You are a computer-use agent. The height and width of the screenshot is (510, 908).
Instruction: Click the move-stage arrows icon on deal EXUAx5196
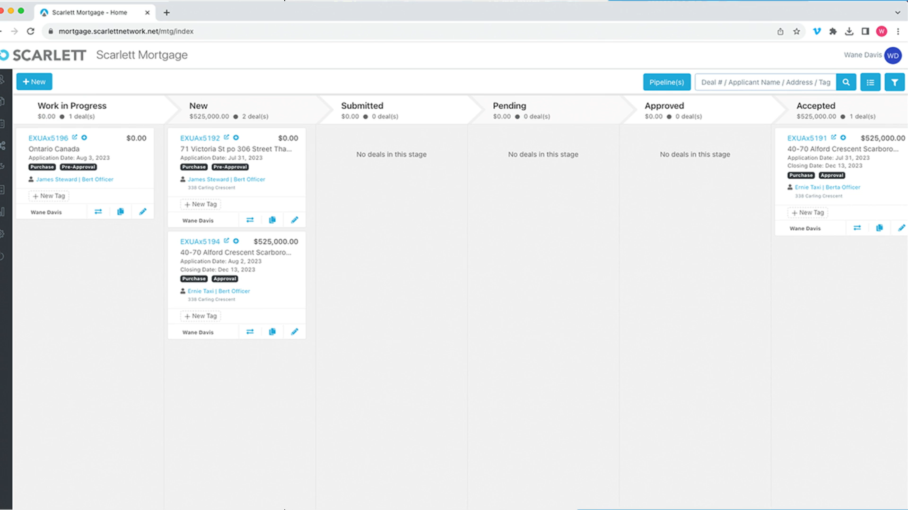click(x=98, y=212)
